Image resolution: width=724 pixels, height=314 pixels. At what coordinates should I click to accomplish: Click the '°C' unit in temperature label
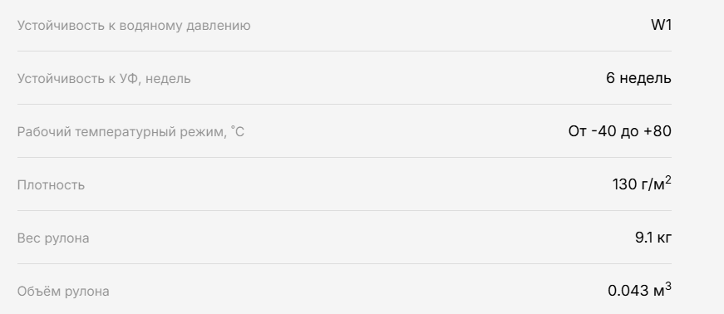[x=238, y=132]
